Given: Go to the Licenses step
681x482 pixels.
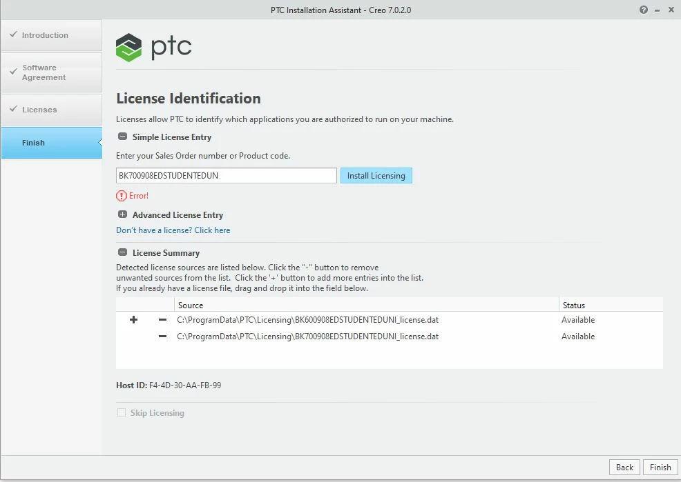Looking at the screenshot, I should (51, 110).
